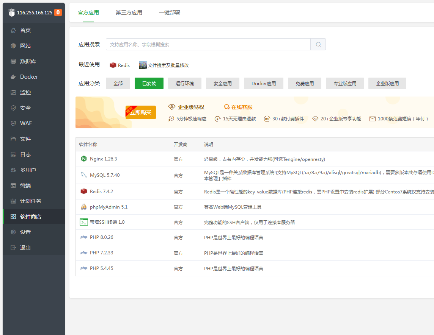Filter apps by 安全应用
Image resolution: width=434 pixels, height=335 pixels.
[223, 83]
